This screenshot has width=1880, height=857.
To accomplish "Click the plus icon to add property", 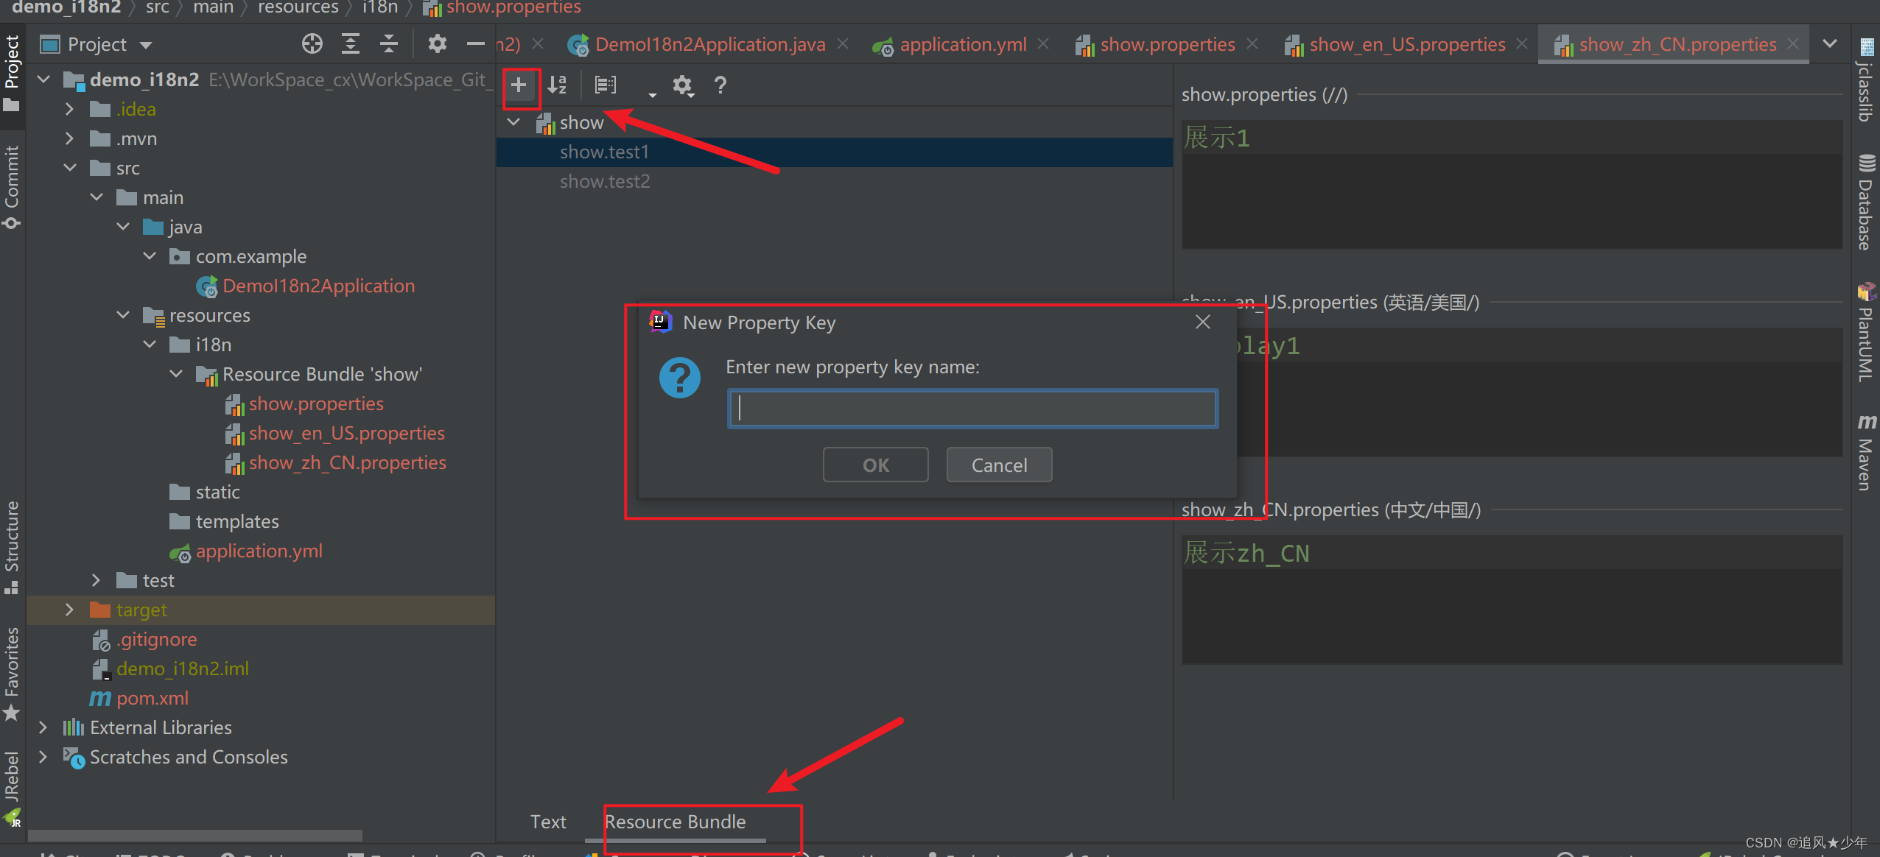I will 519,85.
